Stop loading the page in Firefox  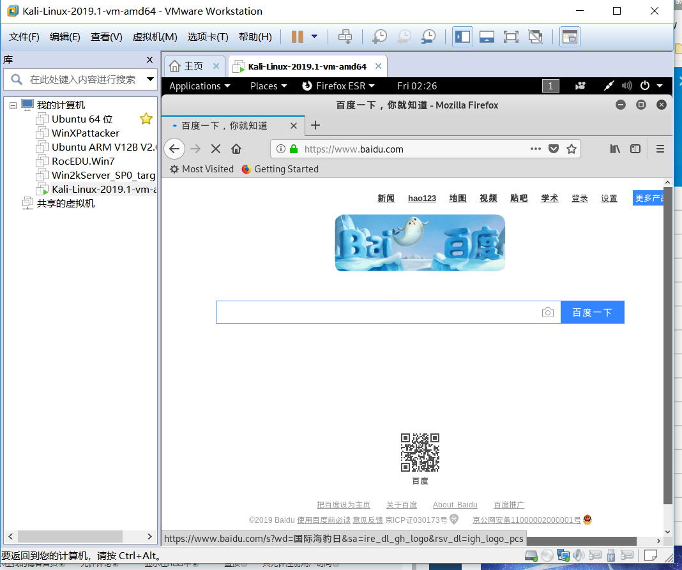coord(215,149)
